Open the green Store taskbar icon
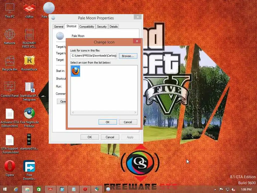Viewport: 257px width, 193px height. 39,189
